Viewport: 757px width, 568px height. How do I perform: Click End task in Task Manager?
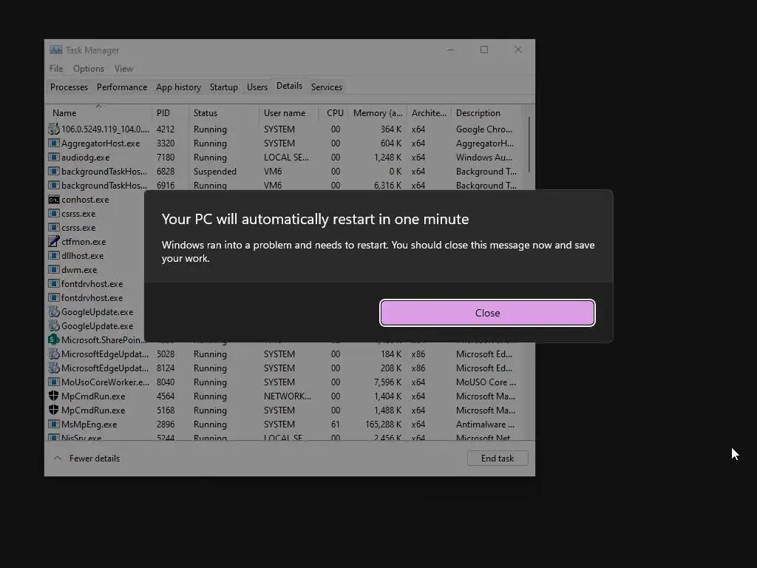coord(498,459)
